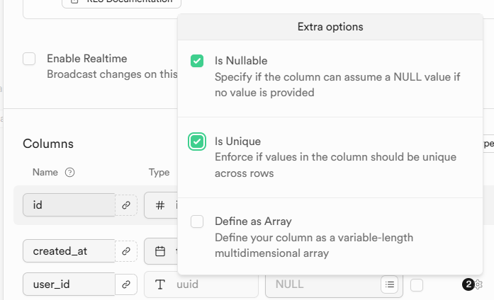Click the calendar type icon for created_at

160,250
